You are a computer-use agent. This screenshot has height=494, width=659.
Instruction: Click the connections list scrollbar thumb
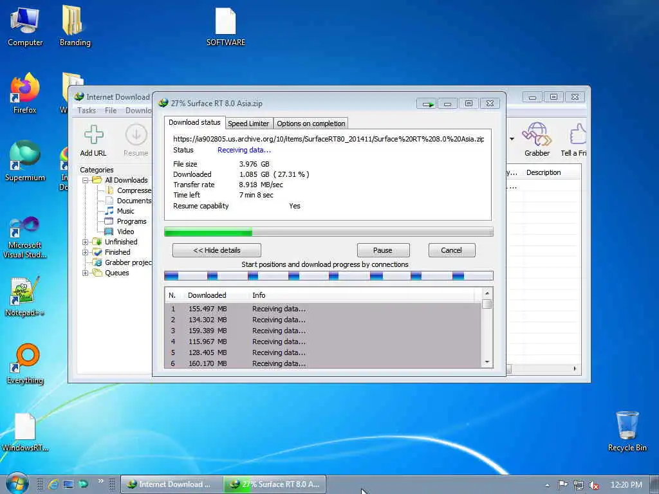[487, 304]
